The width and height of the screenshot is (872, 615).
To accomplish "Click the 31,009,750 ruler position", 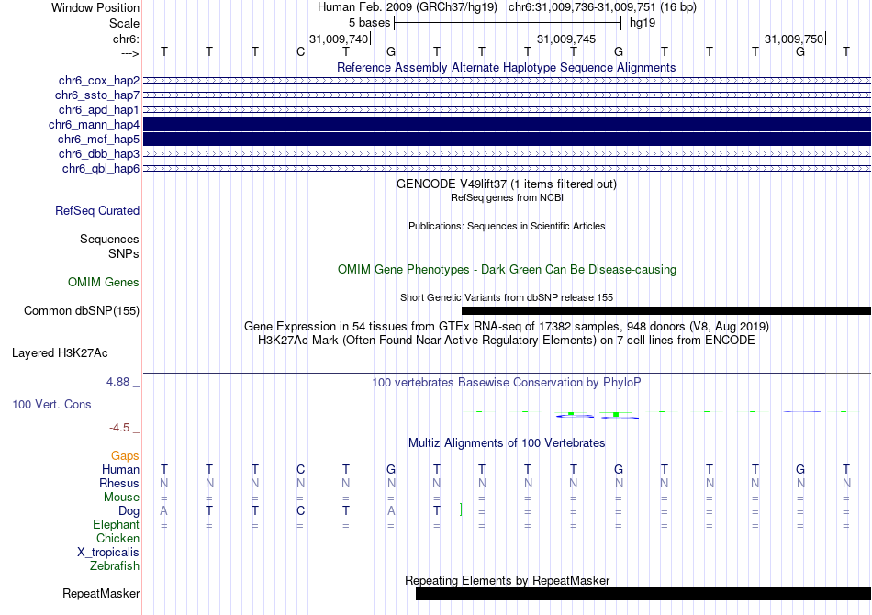I will 794,39.
